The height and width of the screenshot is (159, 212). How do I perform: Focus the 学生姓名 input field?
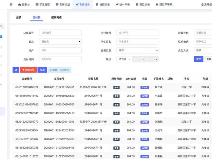[138, 42]
